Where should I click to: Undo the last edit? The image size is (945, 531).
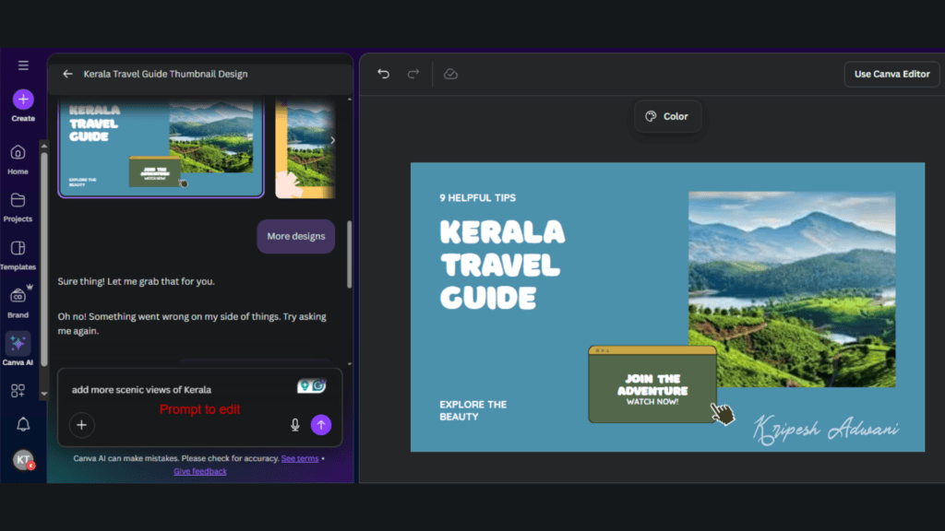click(383, 74)
